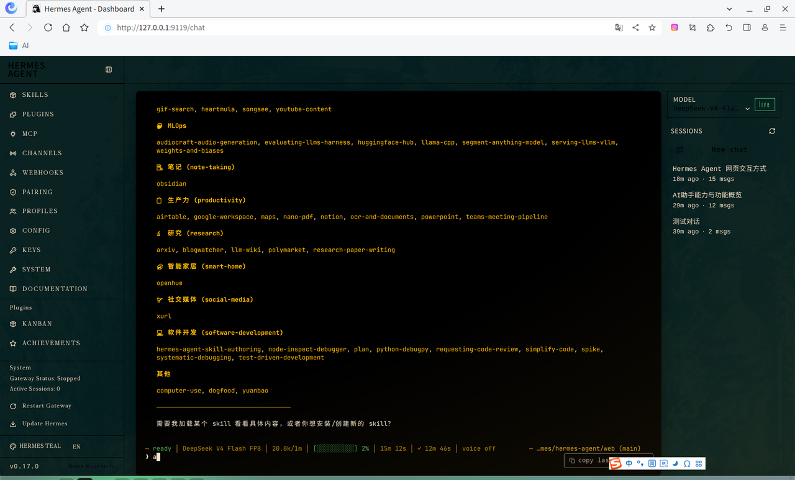
Task: Toggle the live status badge
Action: coord(765,104)
